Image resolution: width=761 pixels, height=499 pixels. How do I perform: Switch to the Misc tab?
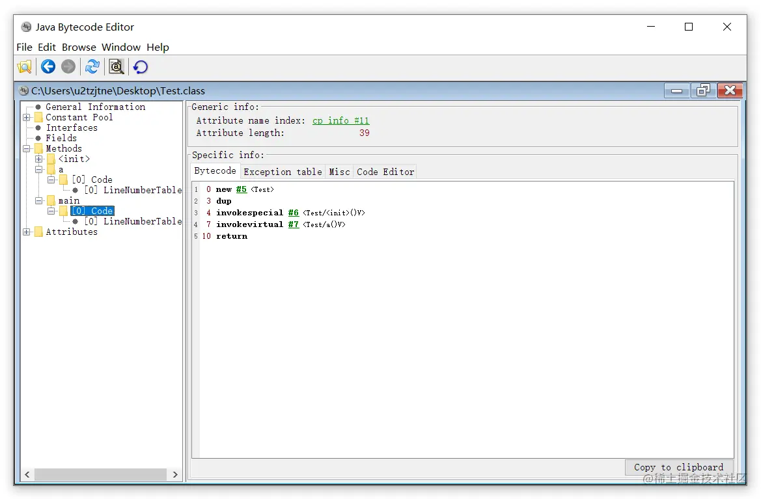[339, 172]
